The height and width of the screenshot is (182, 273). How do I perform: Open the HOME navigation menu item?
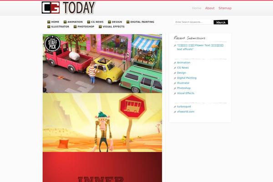(x=55, y=22)
